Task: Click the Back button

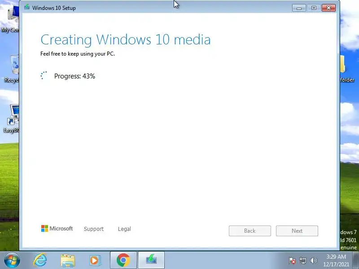Action: point(250,231)
